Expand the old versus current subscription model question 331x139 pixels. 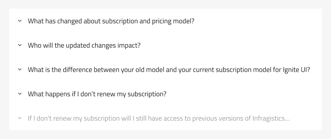tap(165, 69)
